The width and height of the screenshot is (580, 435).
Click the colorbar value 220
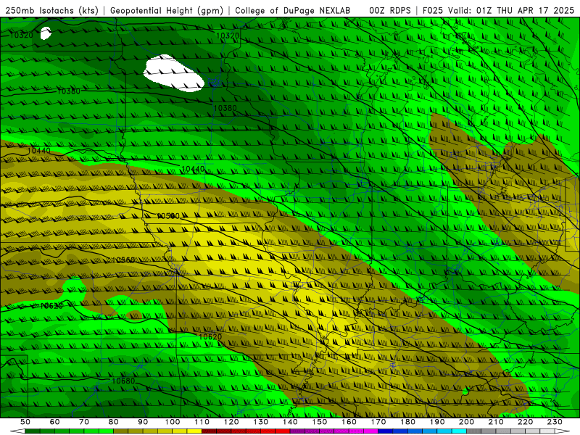525,422
